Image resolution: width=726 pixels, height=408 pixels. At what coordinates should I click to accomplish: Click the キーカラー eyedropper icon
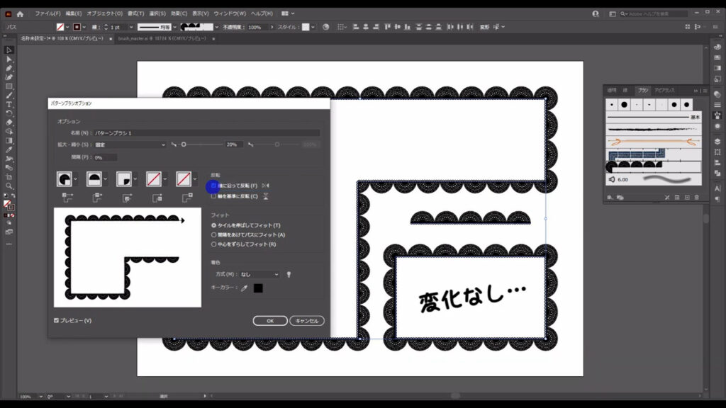pos(244,288)
